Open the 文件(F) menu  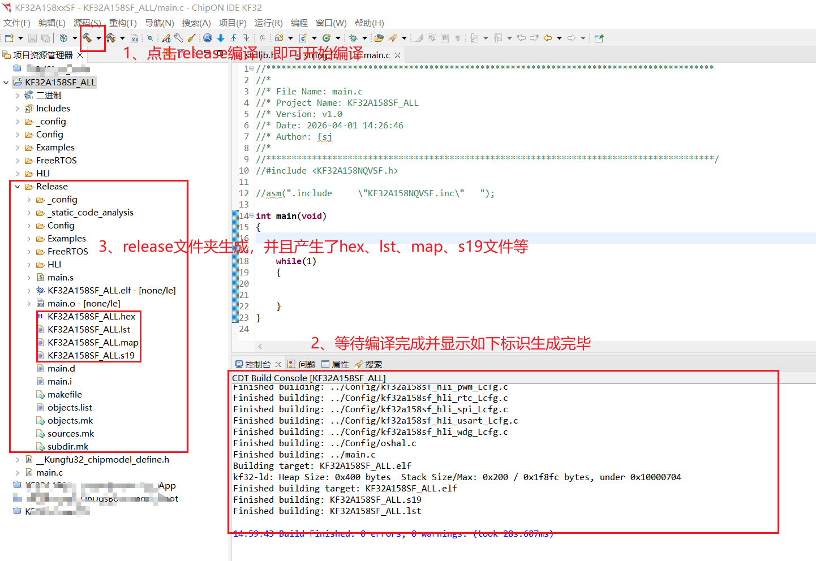[x=17, y=23]
